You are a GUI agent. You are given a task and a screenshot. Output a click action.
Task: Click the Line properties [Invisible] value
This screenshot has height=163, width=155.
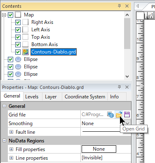pyautogui.click(x=92, y=158)
